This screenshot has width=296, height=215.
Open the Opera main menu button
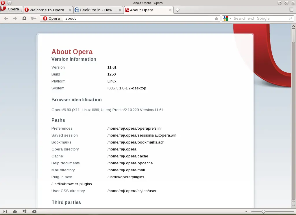click(x=11, y=9)
